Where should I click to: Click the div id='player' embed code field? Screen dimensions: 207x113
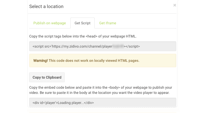coord(102,102)
